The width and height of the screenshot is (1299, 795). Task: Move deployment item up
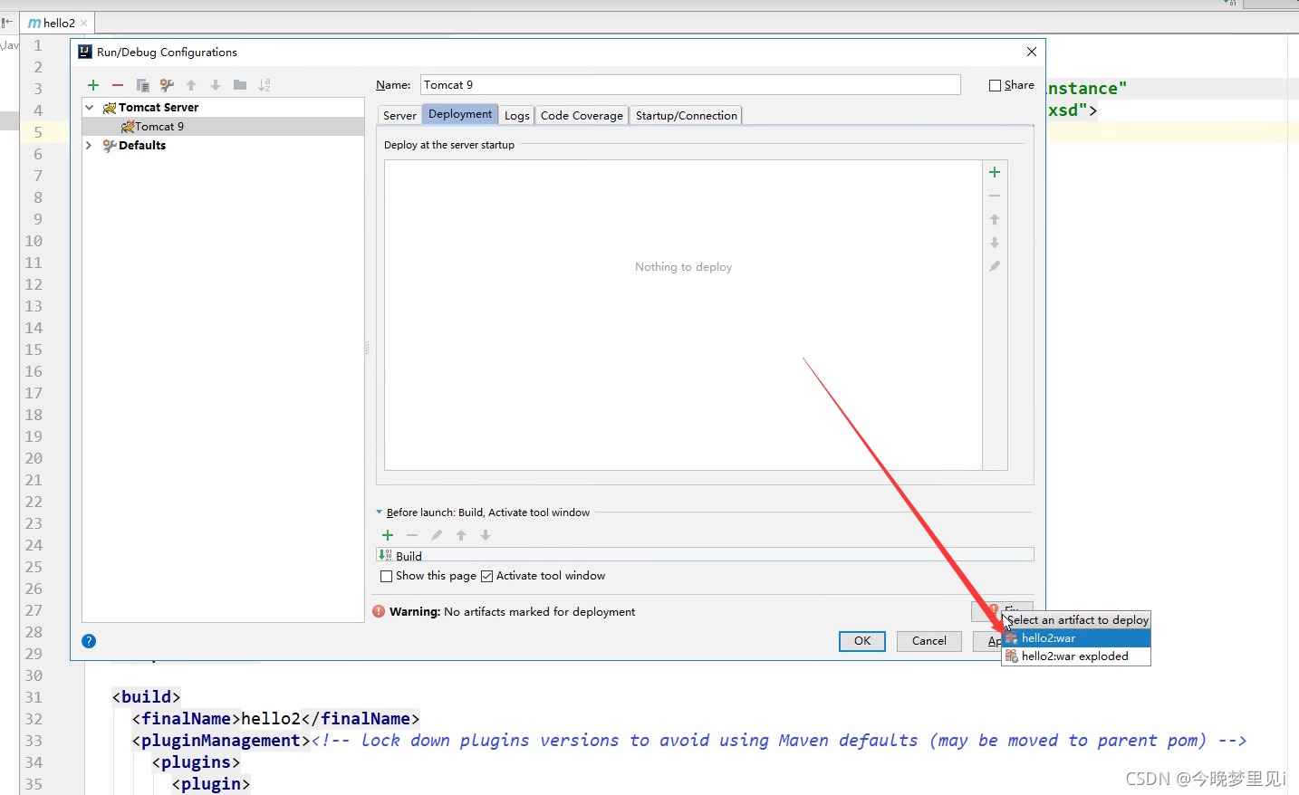pos(995,219)
